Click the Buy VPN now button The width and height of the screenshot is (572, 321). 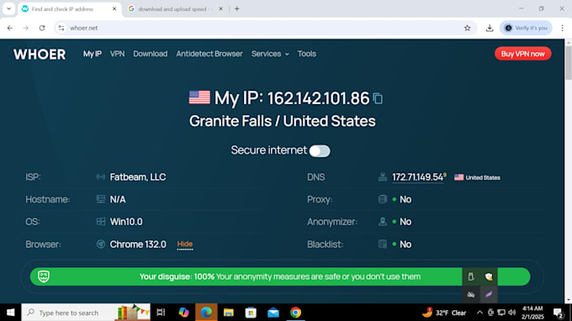pos(522,54)
